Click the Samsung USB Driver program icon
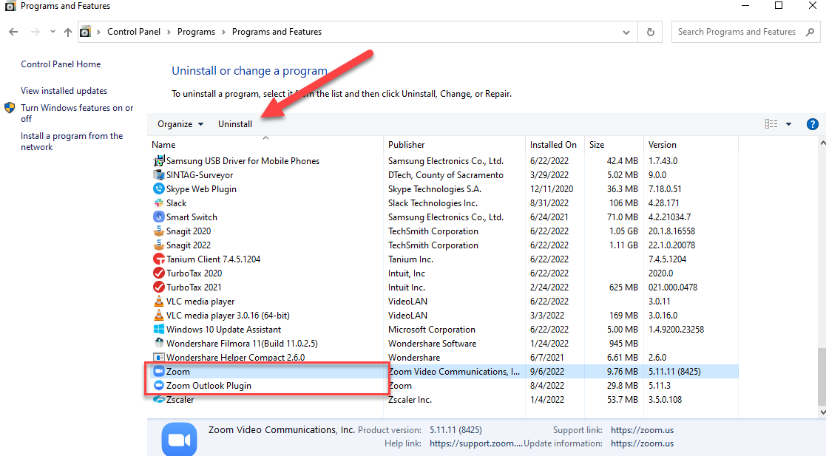Viewport: 826px width, 456px height. (x=158, y=160)
